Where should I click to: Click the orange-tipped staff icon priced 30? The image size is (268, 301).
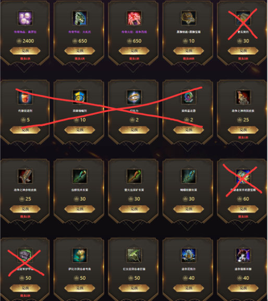coord(134,176)
